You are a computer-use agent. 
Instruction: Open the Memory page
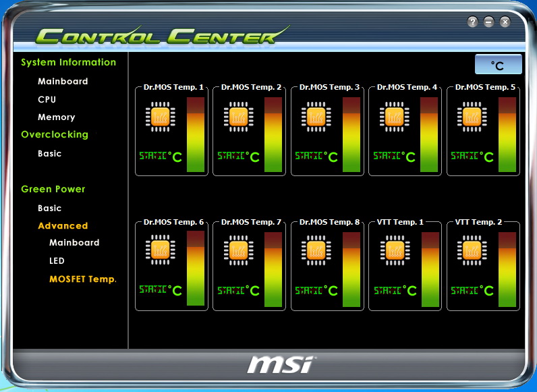56,117
